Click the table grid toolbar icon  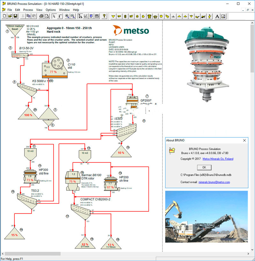[x=97, y=16]
